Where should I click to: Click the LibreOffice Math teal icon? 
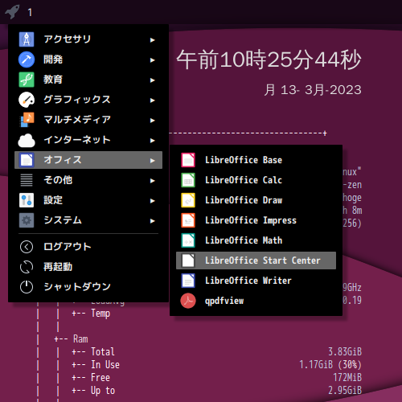pos(188,240)
